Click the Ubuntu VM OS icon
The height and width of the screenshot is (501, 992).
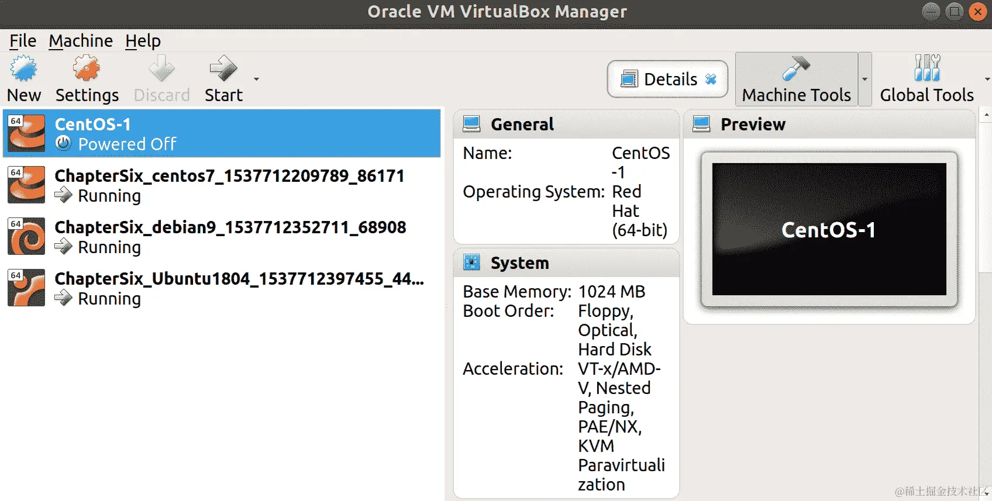pos(26,288)
